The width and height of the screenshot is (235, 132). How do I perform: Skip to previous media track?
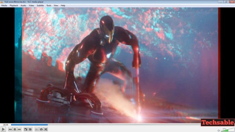pos(10,129)
